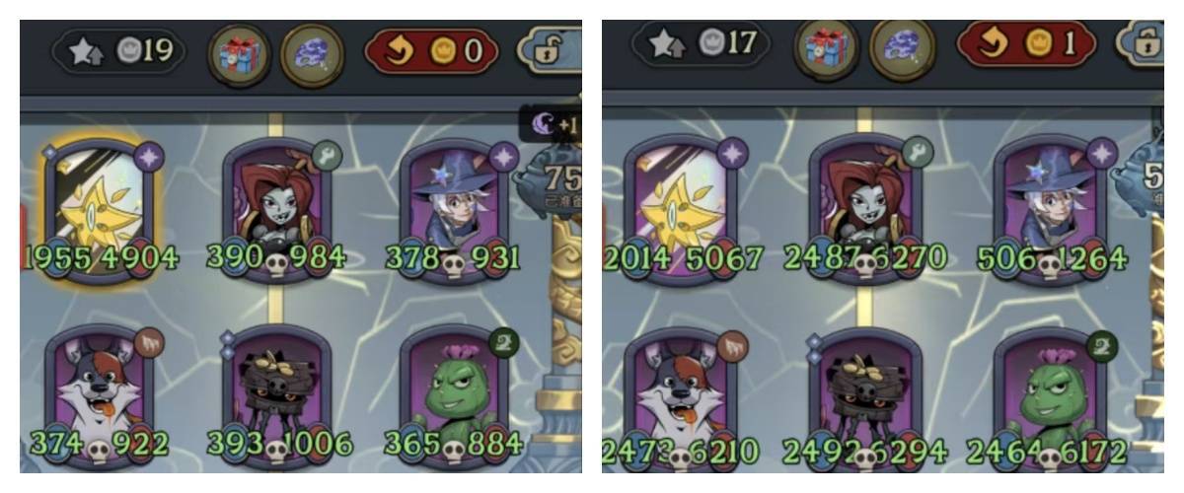Select the highlighted star card with 1955/4904 stats
Image resolution: width=1184 pixels, height=493 pixels.
[x=98, y=210]
